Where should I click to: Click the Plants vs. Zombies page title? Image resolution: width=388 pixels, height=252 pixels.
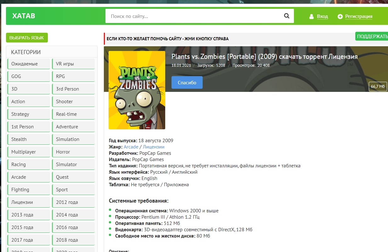coord(265,57)
